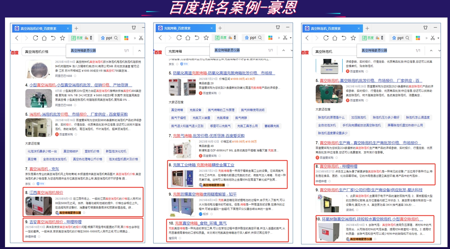
Task: Open a new tab in the 真空除泡机 window
Action: coord(367,28)
